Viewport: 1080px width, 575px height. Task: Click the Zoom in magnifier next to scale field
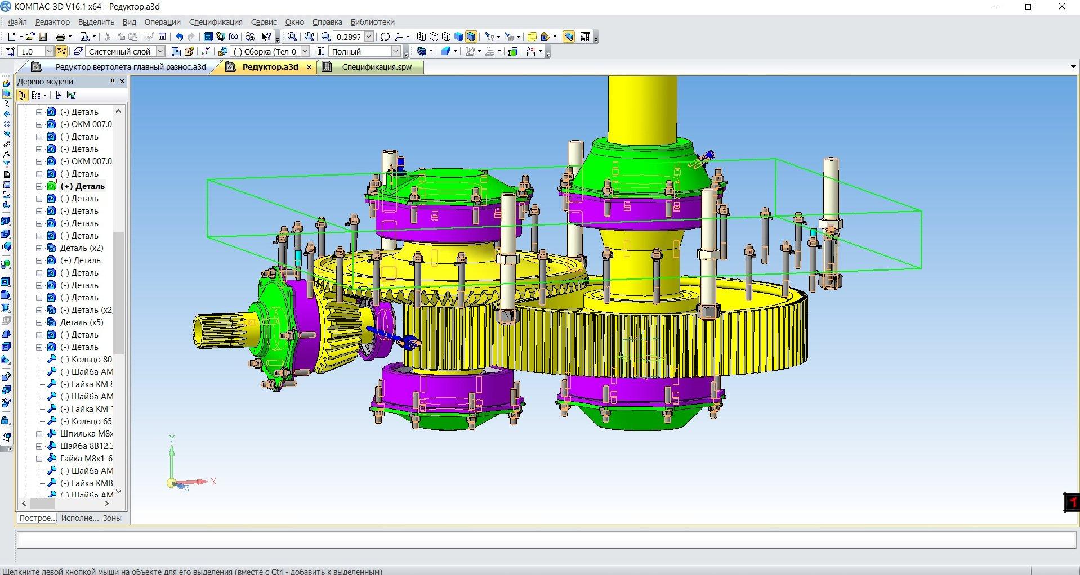(325, 37)
